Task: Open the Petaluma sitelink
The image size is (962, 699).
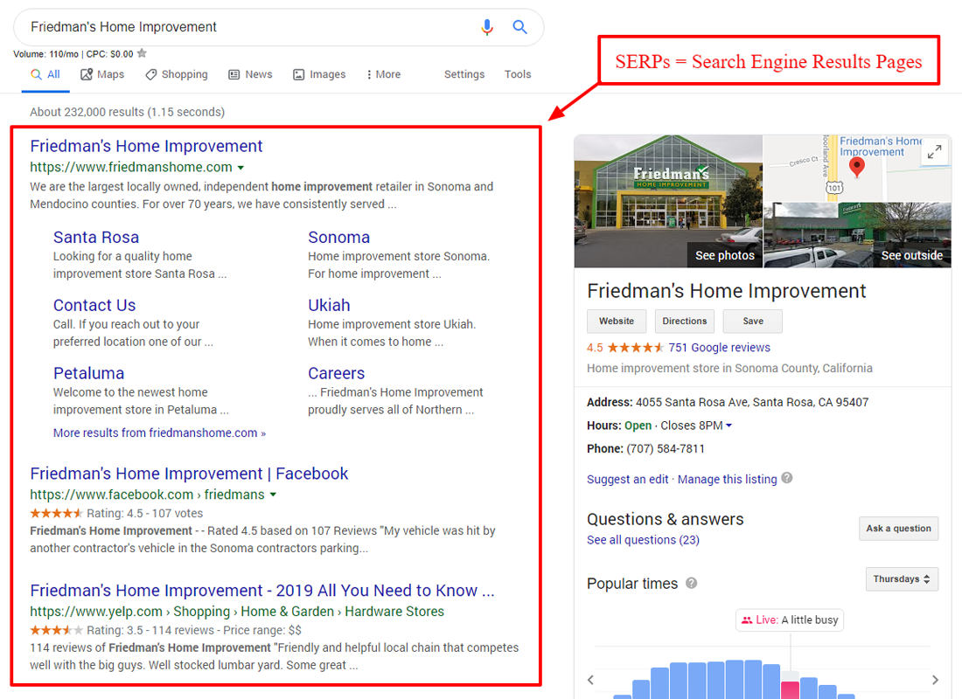Action: click(x=89, y=373)
